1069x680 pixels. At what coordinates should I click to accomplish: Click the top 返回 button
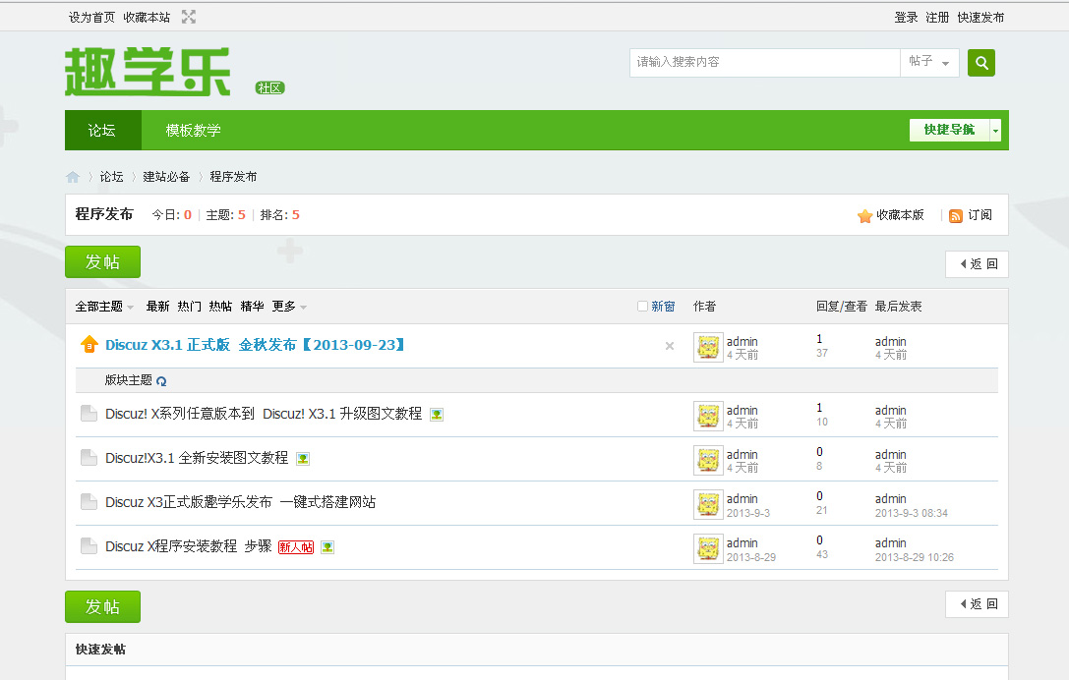[x=977, y=264]
